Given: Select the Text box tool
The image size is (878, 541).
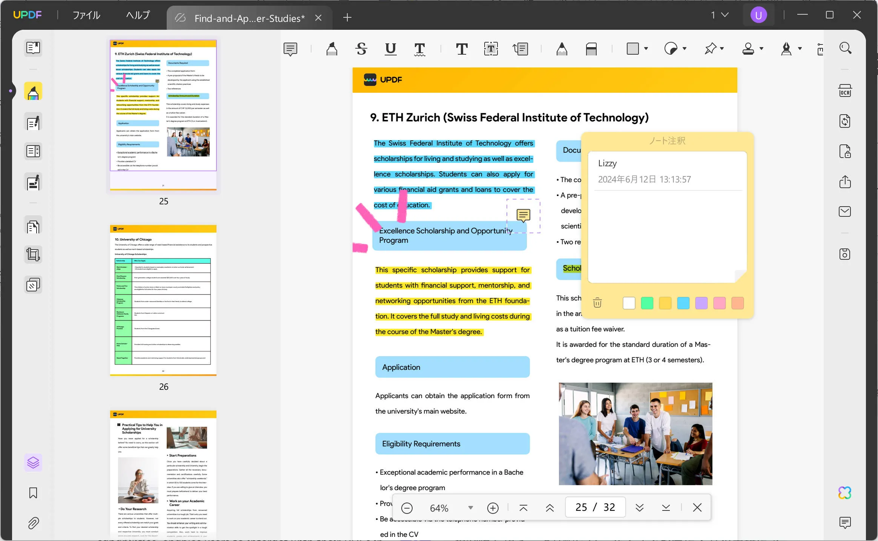Looking at the screenshot, I should pyautogui.click(x=491, y=49).
